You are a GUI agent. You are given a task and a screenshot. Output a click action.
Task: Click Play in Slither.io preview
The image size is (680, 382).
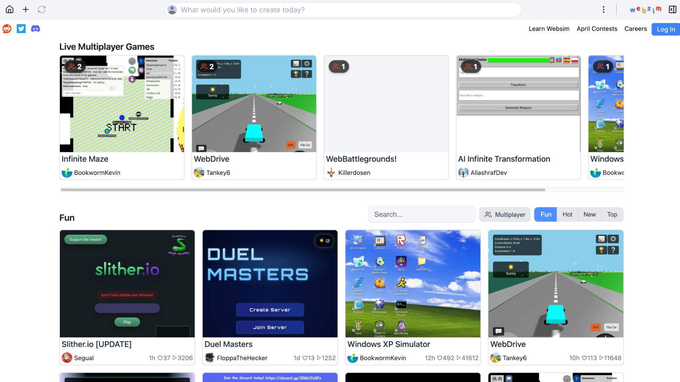[x=127, y=322]
